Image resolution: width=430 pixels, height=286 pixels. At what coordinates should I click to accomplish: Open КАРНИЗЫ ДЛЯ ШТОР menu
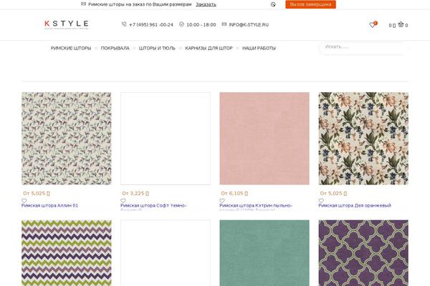coord(209,48)
